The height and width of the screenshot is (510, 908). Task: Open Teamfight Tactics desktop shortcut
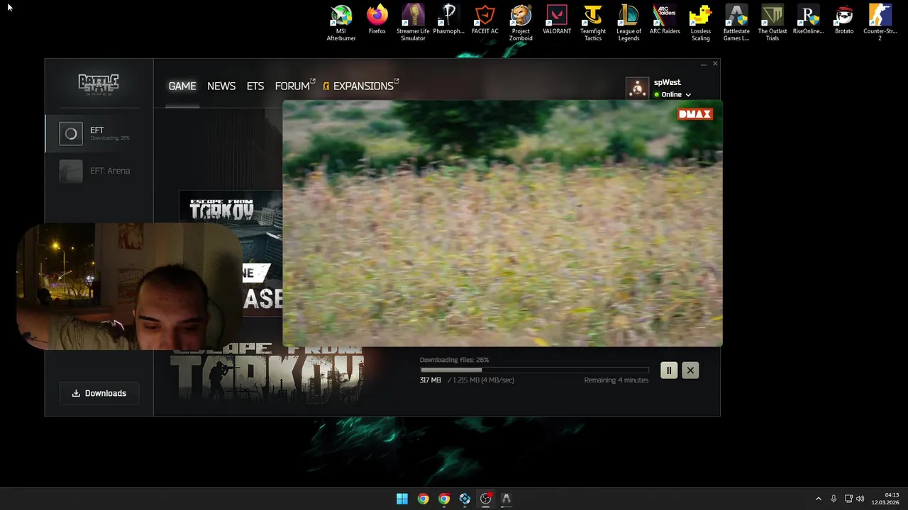(x=593, y=23)
